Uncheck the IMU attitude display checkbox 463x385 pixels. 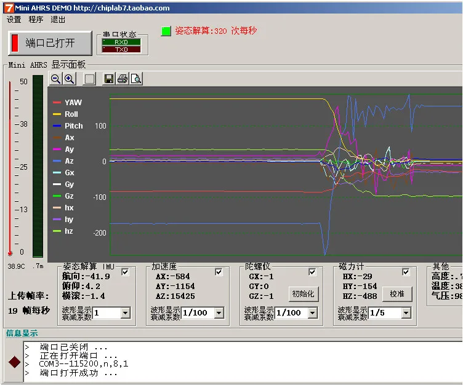tap(125, 272)
